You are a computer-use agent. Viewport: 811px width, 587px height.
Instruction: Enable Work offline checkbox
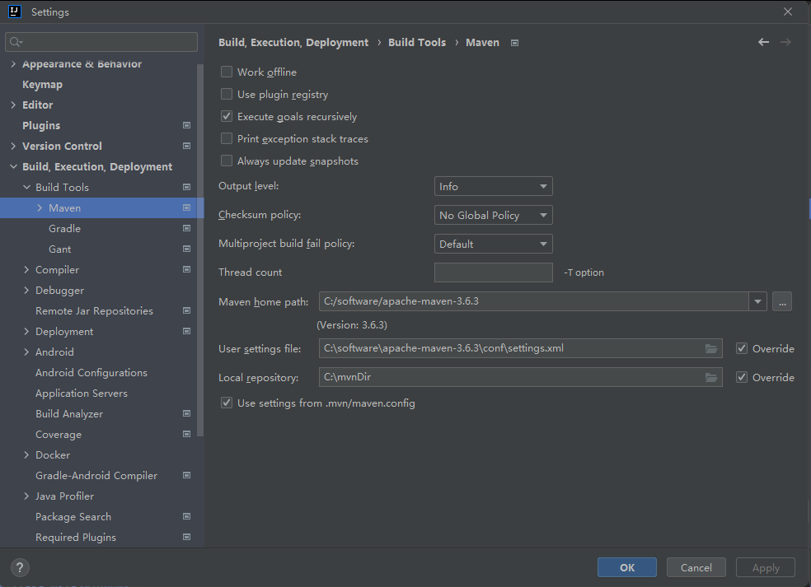click(x=227, y=72)
